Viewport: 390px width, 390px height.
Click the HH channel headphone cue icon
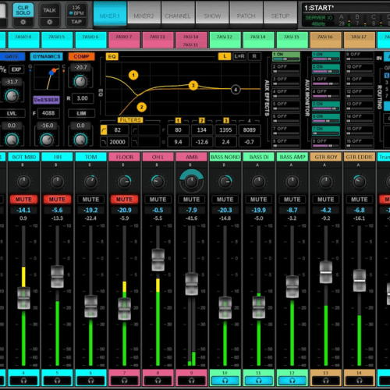(57, 381)
